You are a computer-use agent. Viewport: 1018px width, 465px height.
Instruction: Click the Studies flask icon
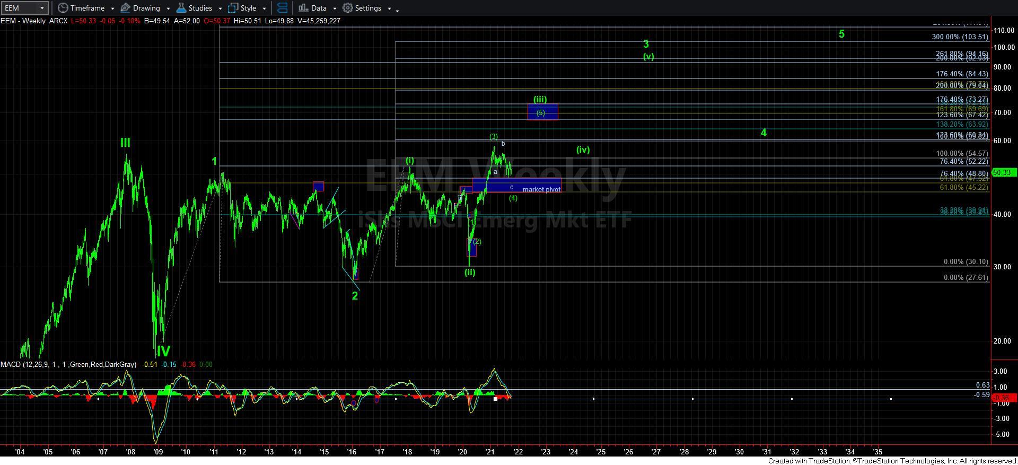tap(181, 8)
